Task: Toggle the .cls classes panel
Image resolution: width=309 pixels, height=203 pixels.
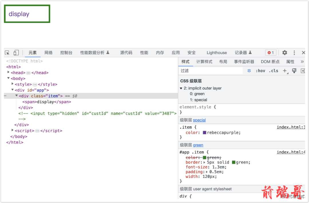Action: (x=274, y=71)
